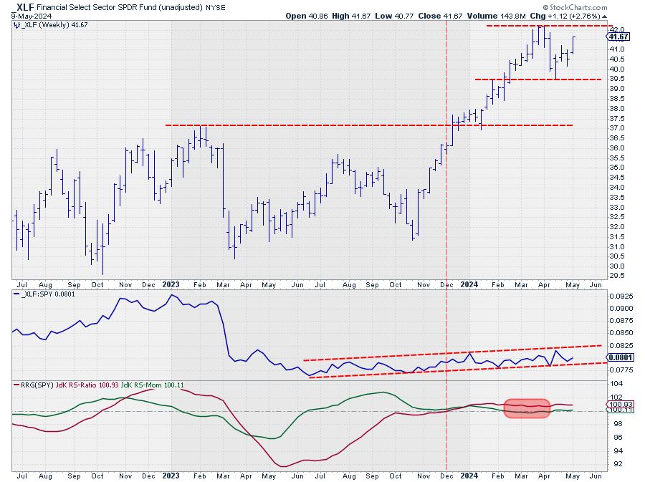This screenshot has height=482, width=645.
Task: Click the 0.0925 ratio axis label
Action: coord(621,296)
